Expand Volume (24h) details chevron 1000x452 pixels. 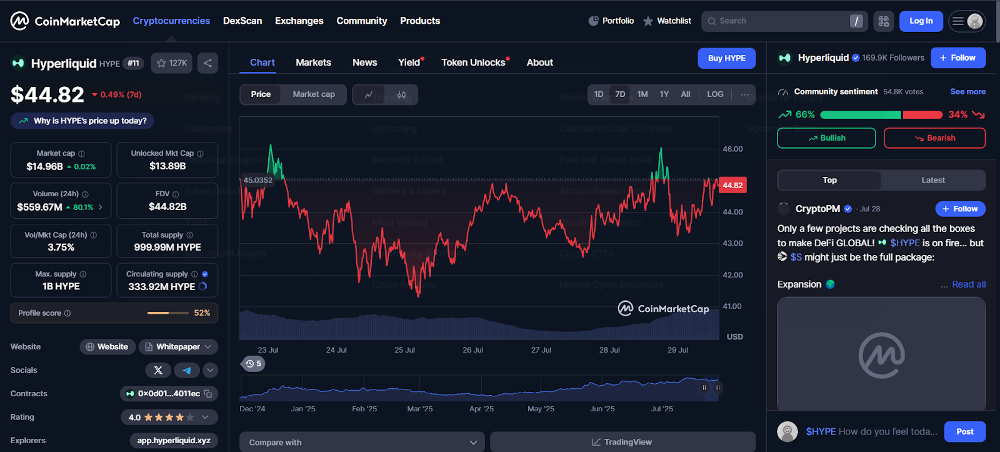tap(101, 207)
